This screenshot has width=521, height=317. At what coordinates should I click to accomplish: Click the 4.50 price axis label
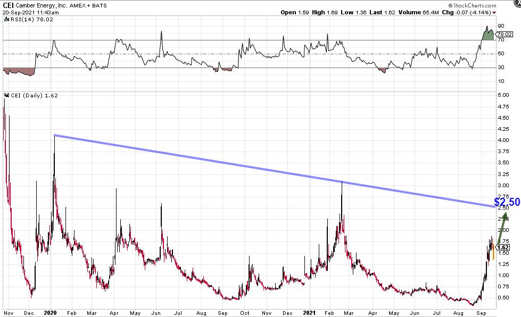pos(503,118)
